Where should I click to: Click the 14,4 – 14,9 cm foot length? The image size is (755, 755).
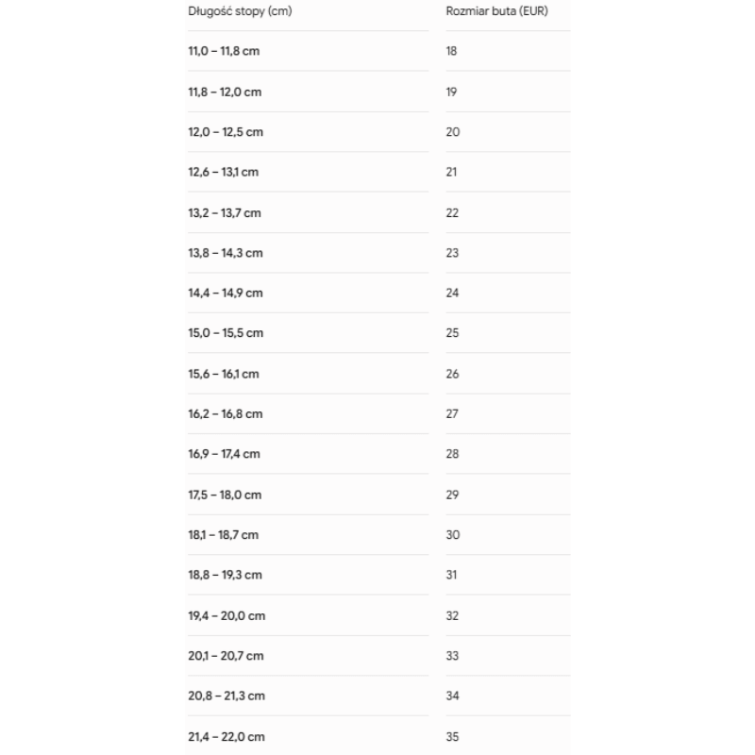pos(226,293)
